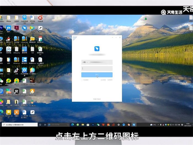Click the DingTalk logo in login window
Image resolution: width=193 pixels, height=145 pixels.
(x=97, y=49)
